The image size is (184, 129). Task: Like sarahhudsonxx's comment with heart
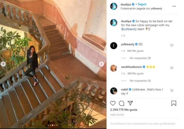point(172,68)
